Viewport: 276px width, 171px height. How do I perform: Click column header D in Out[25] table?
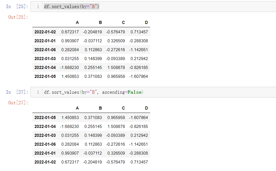pyautogui.click(x=147, y=23)
